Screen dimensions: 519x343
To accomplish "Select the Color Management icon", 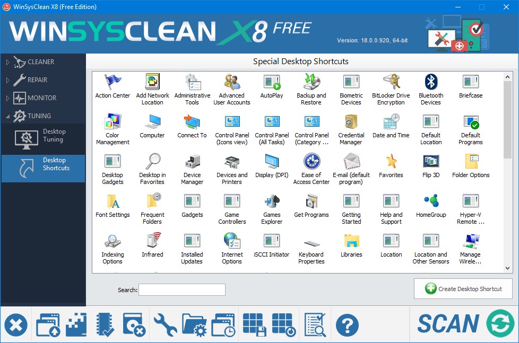I will pyautogui.click(x=113, y=121).
